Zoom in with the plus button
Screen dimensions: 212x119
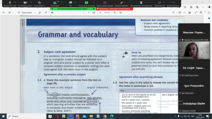(88, 12)
